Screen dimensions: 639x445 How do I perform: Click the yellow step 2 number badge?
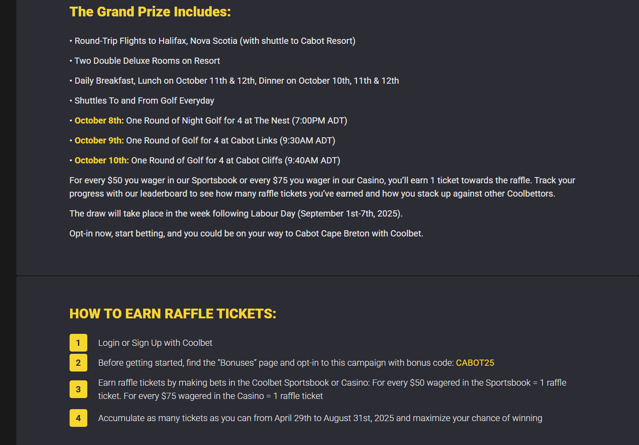78,363
